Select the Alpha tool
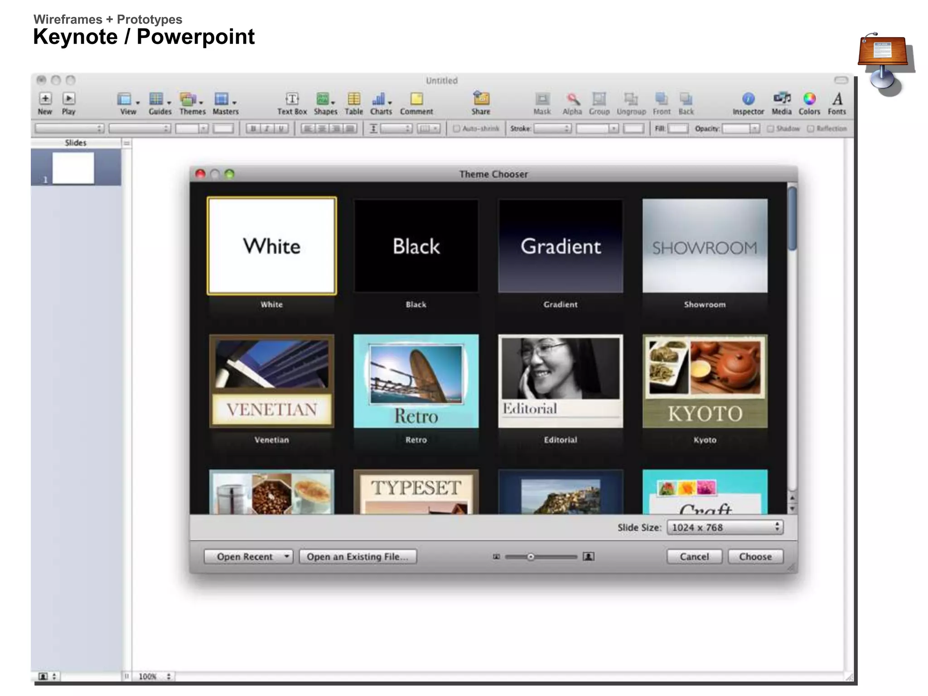928x696 pixels. tap(573, 99)
